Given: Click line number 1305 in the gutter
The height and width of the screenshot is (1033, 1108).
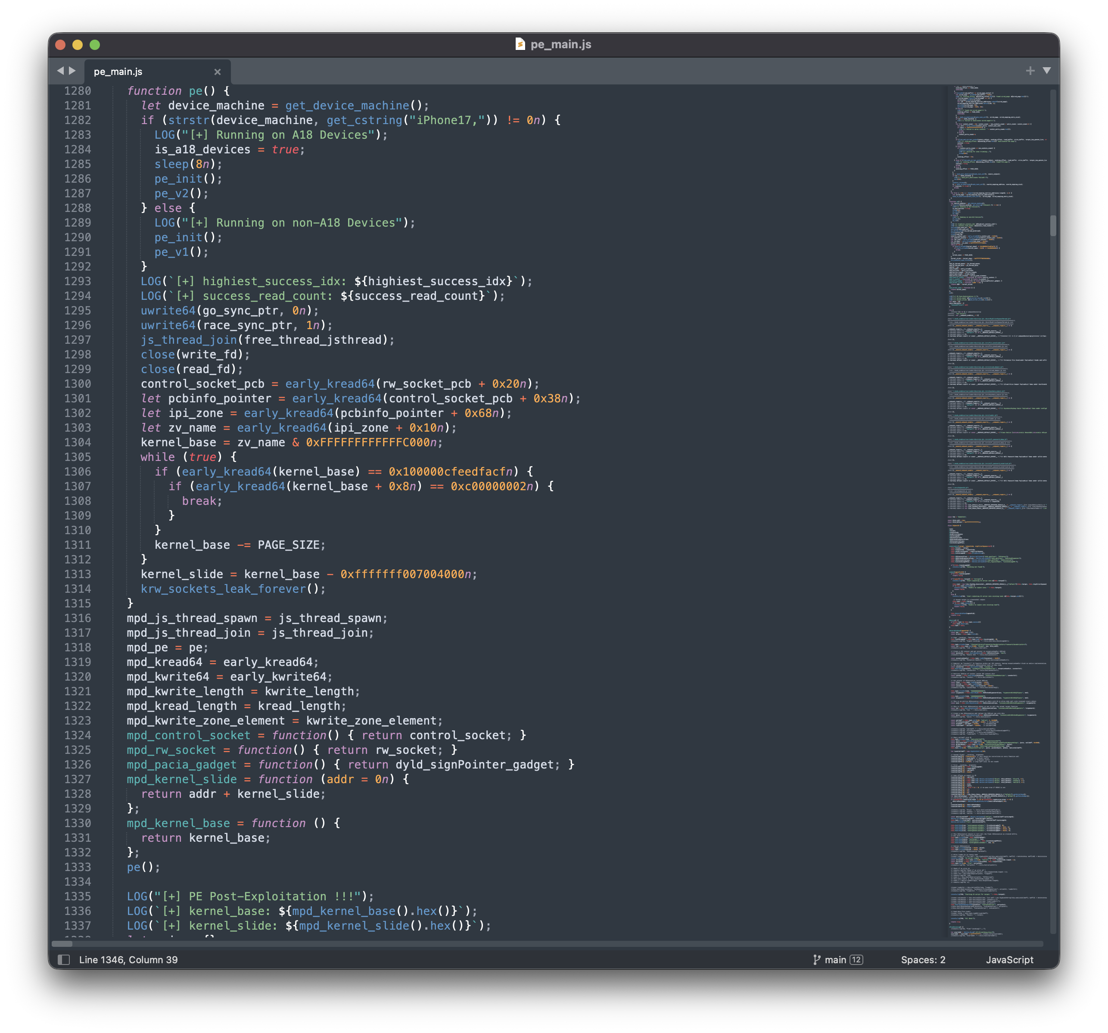Looking at the screenshot, I should coord(78,457).
